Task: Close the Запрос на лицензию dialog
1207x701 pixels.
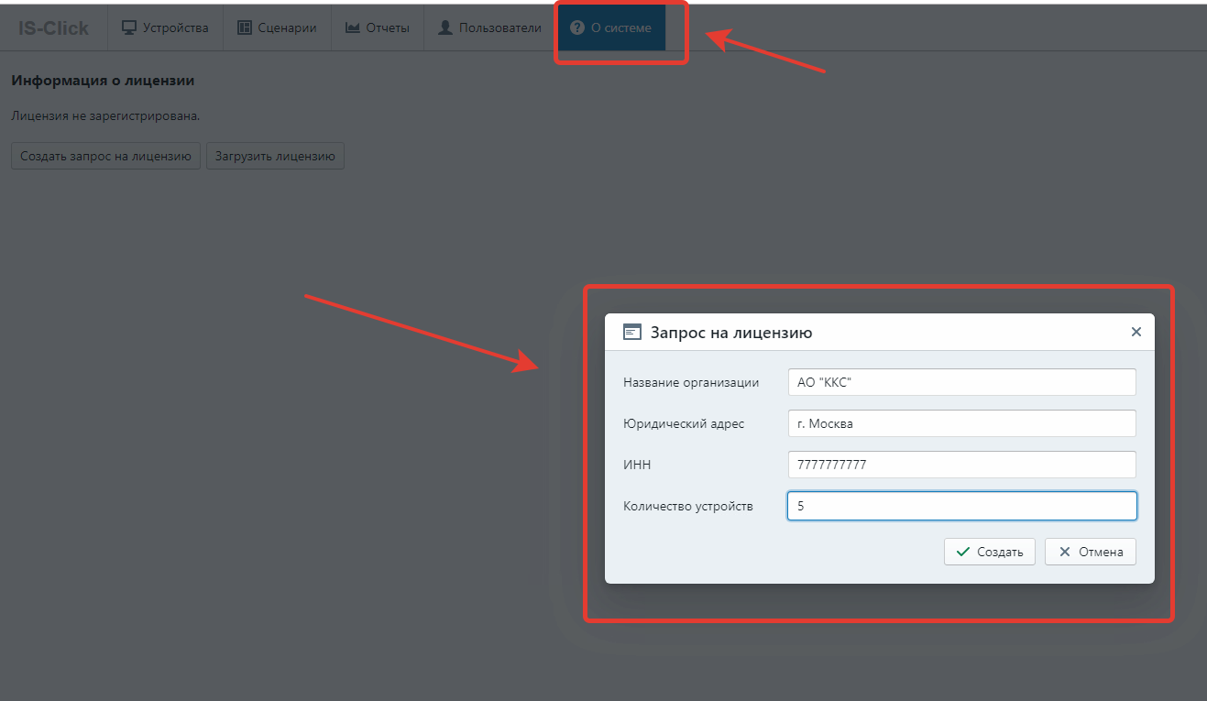Action: pyautogui.click(x=1136, y=332)
